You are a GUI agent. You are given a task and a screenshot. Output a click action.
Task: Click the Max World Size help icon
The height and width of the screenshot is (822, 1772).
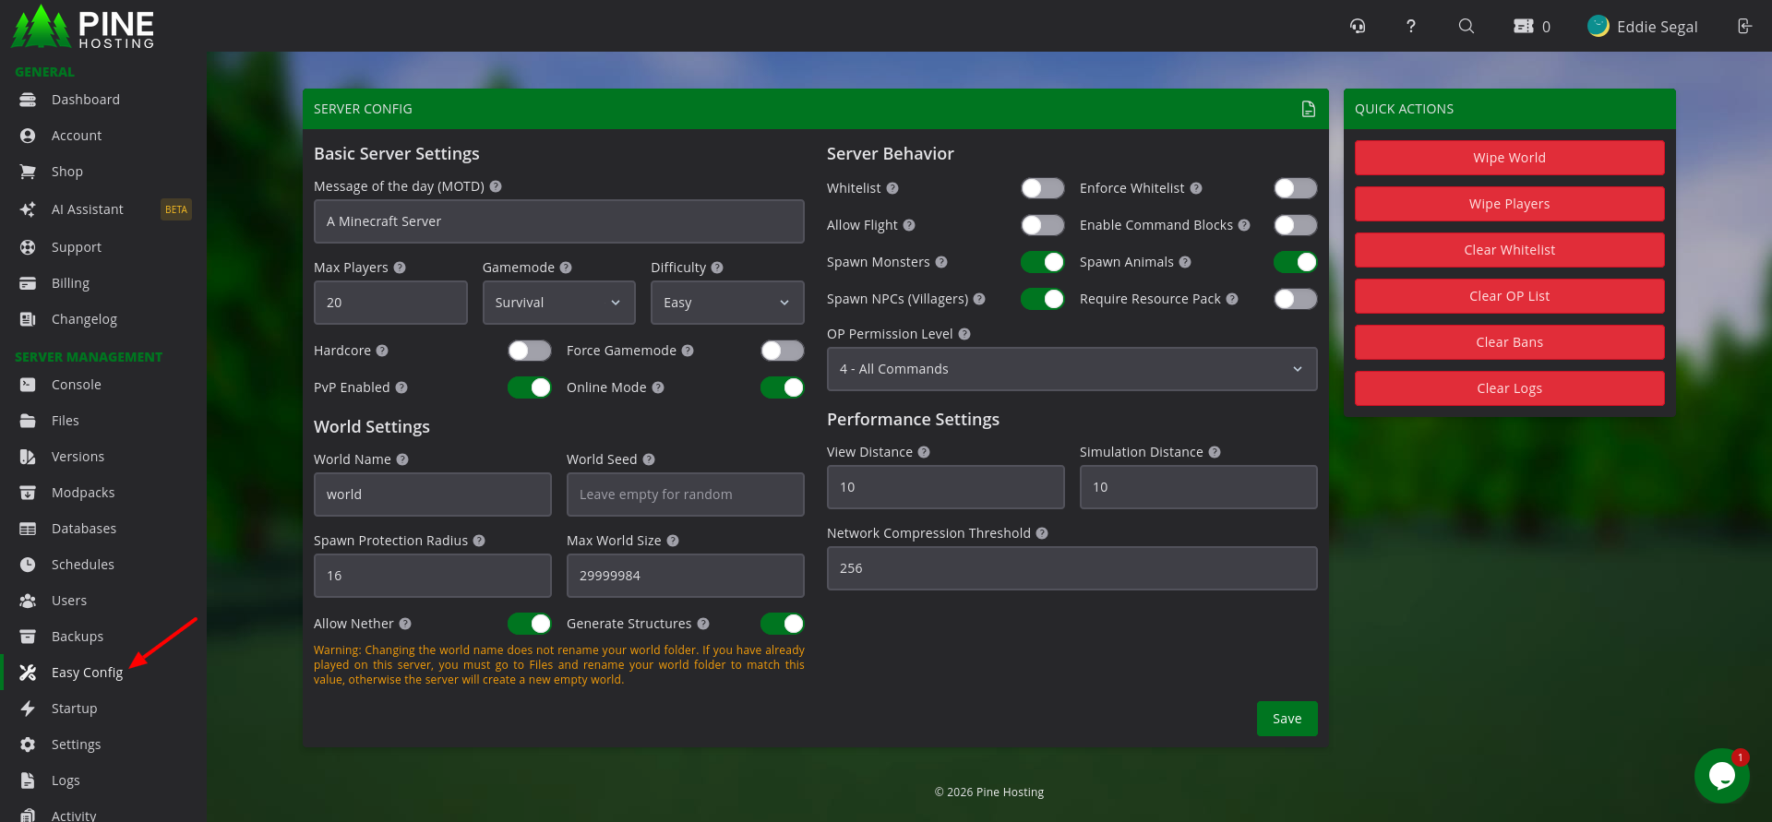[673, 541]
